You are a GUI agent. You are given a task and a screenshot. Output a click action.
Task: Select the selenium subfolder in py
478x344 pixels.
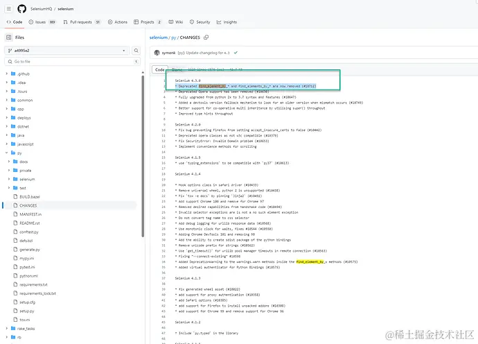click(x=27, y=179)
